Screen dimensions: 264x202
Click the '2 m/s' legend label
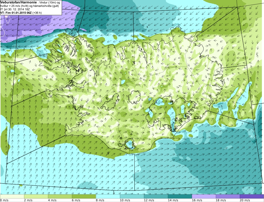click(x=28, y=200)
